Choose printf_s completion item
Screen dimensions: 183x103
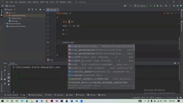[101, 61]
